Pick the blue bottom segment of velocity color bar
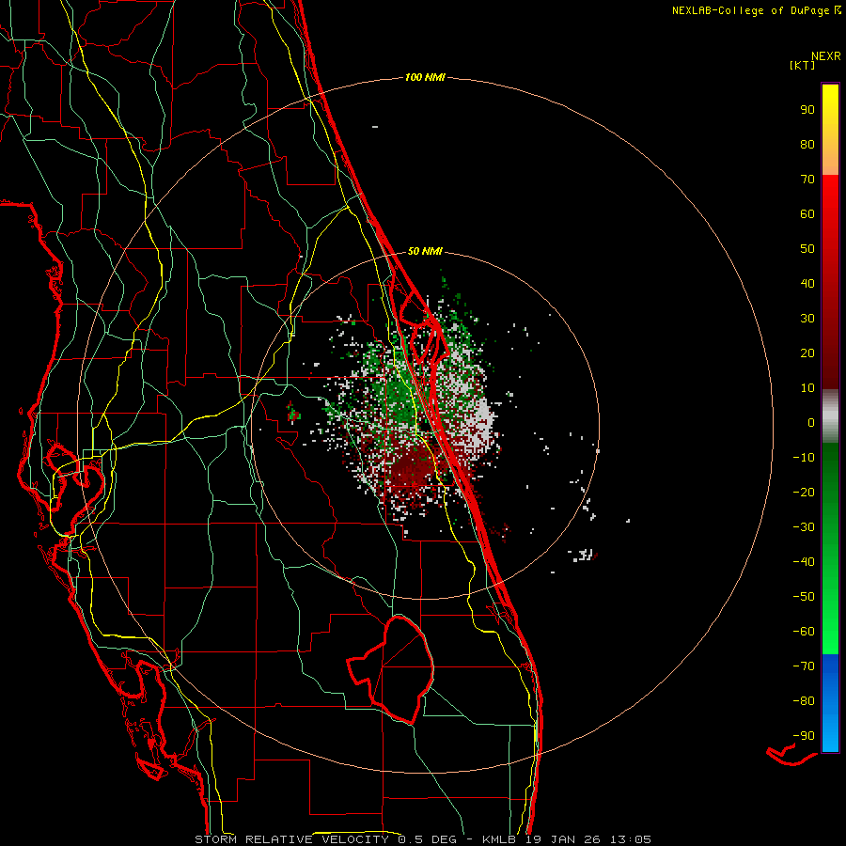Screen dimensions: 846x846 tap(830, 703)
